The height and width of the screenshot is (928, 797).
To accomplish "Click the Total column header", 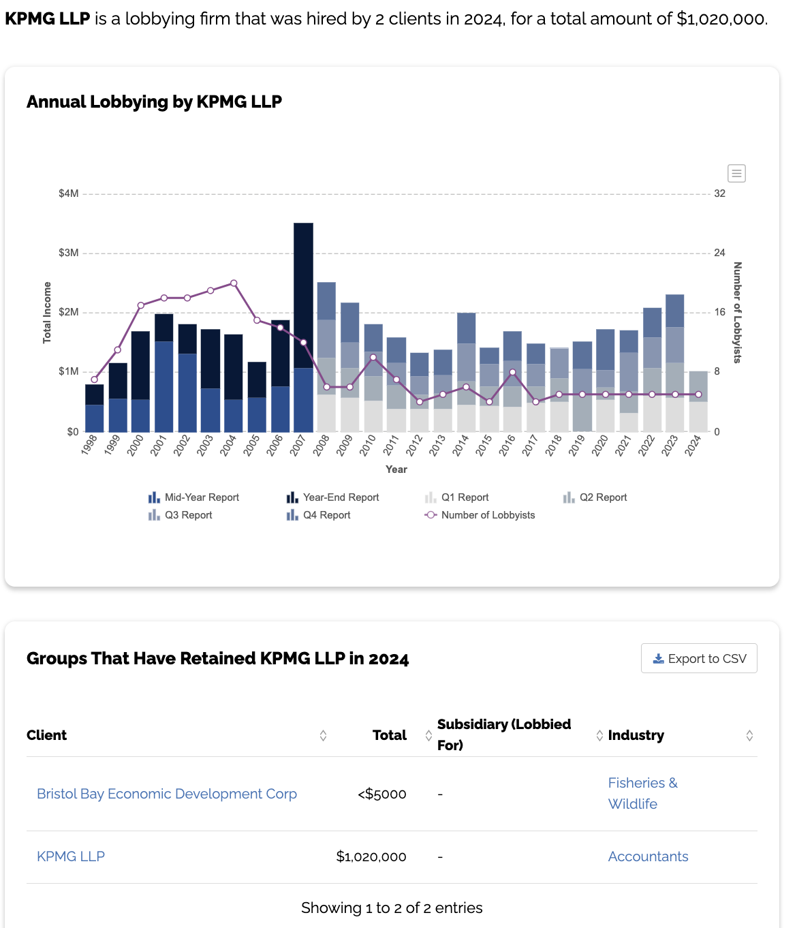I will tap(389, 735).
